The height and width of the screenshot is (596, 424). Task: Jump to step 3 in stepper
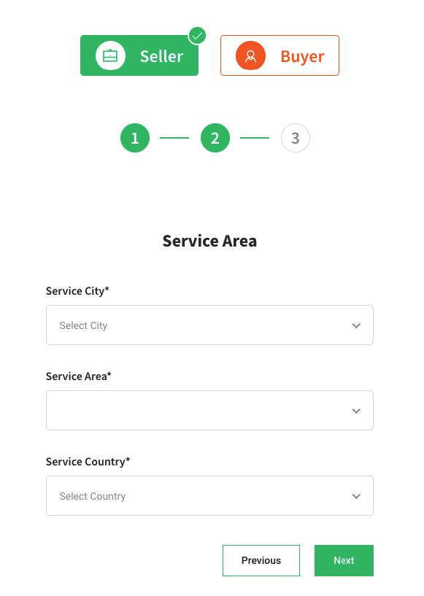click(x=296, y=138)
